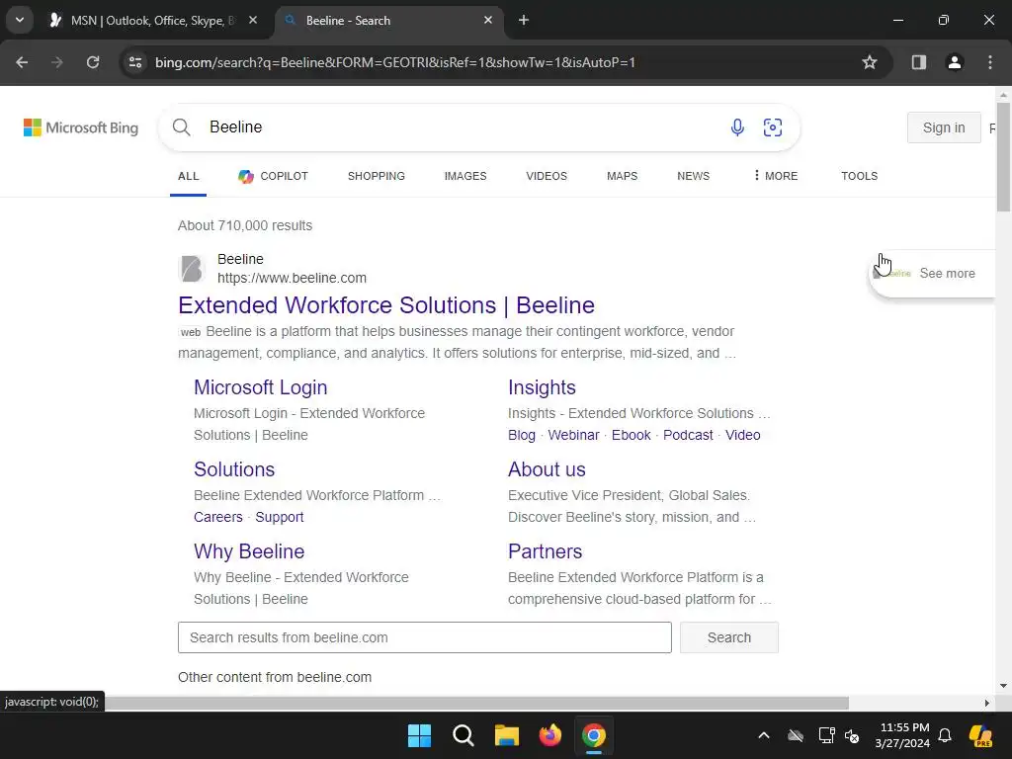Viewport: 1012px width, 759px height.
Task: Open File Explorer from taskbar
Action: [507, 735]
